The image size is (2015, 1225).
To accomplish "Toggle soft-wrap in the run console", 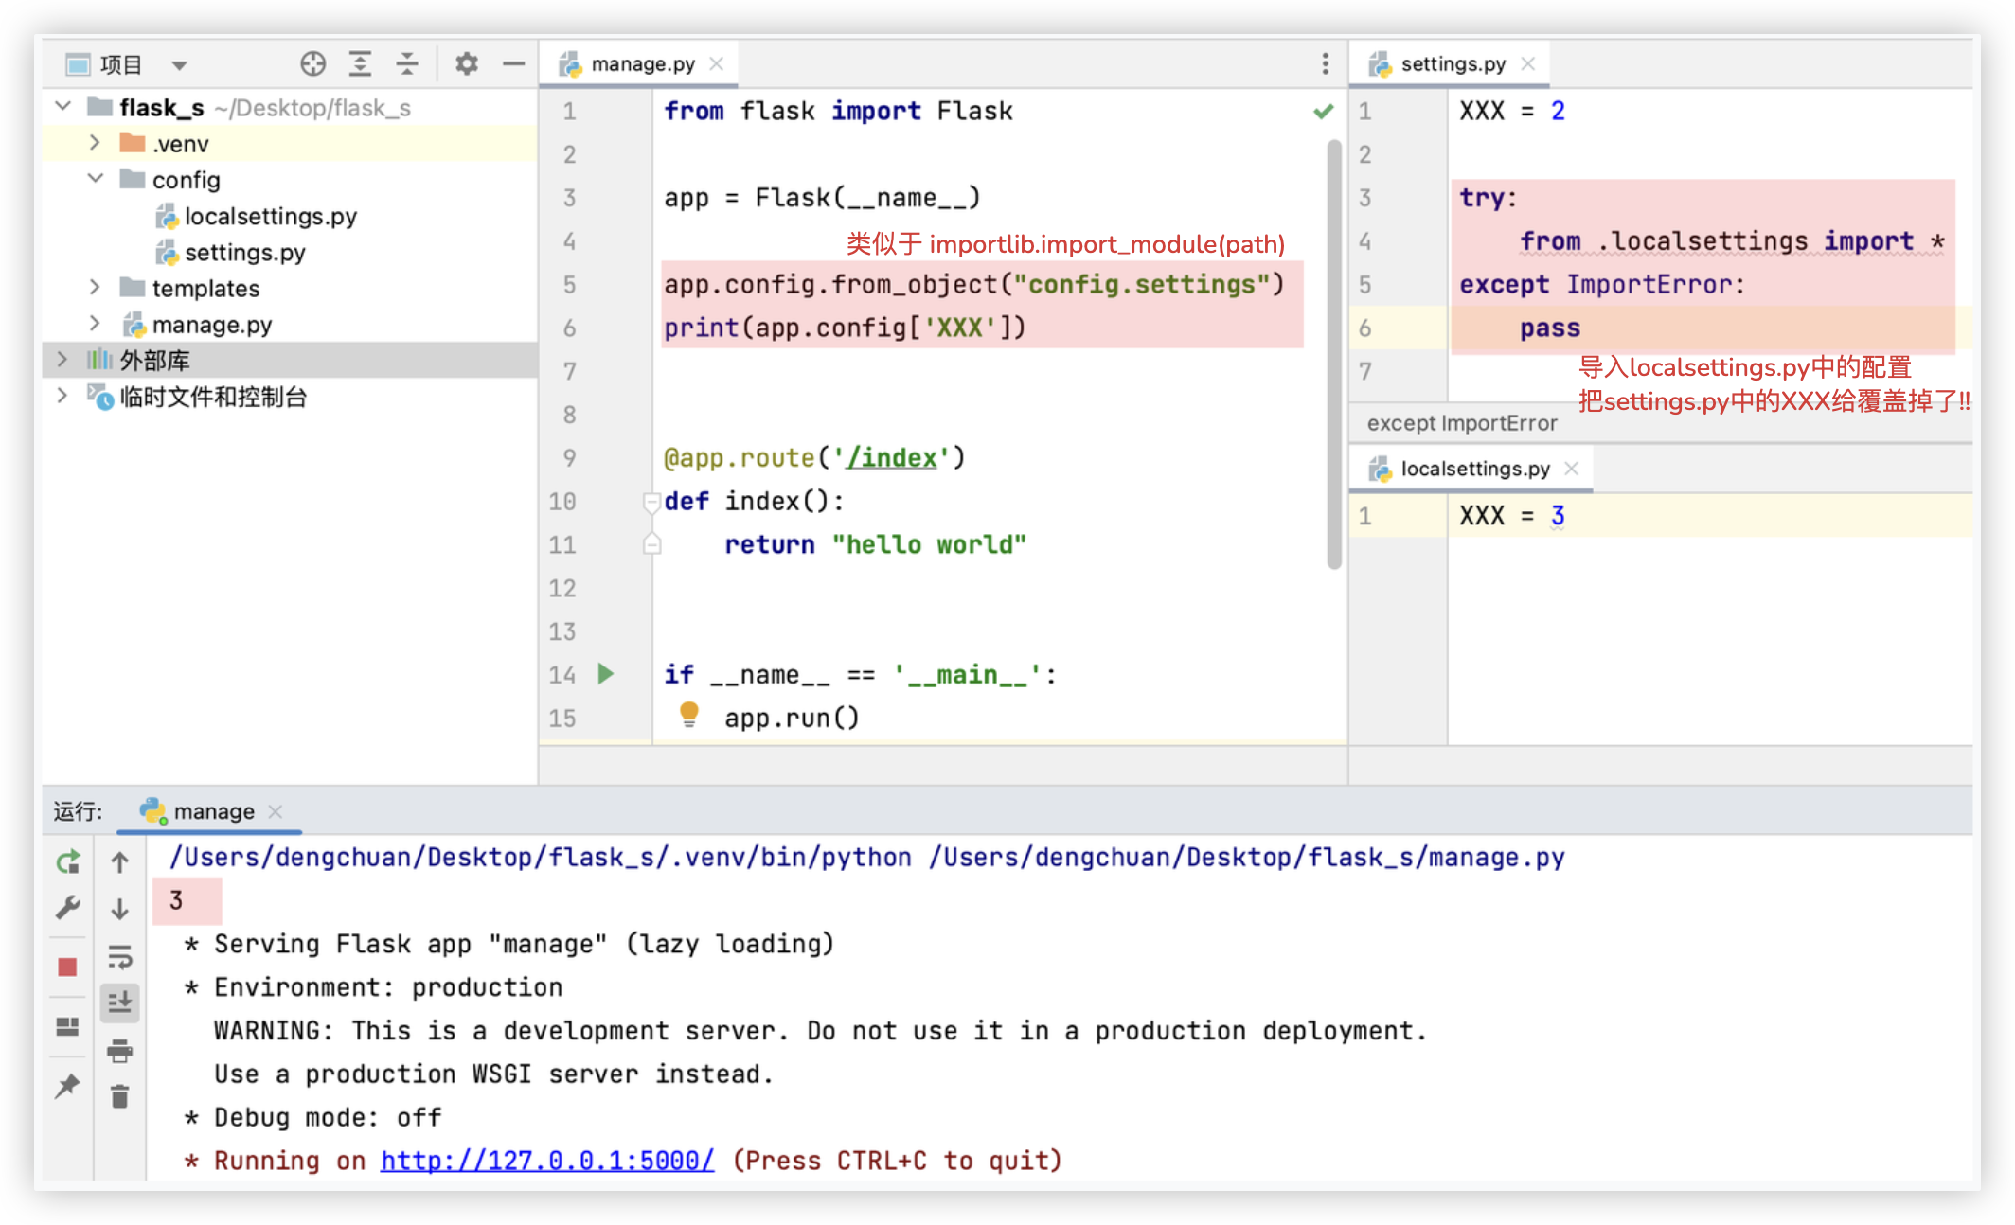I will coord(119,957).
